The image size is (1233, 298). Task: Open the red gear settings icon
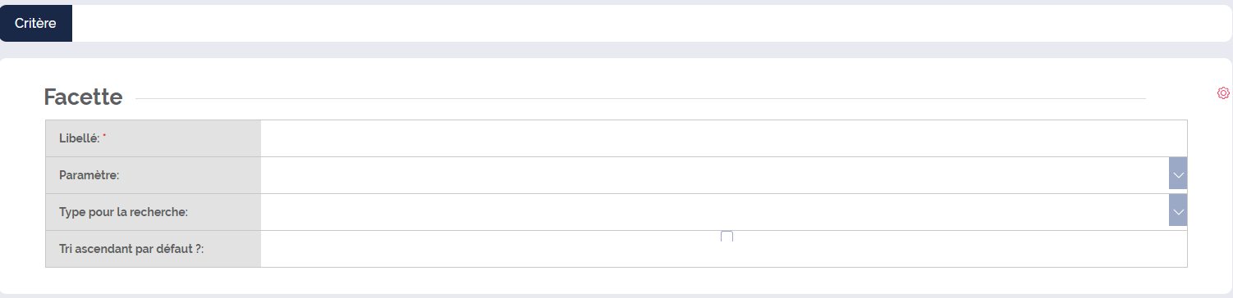1223,93
